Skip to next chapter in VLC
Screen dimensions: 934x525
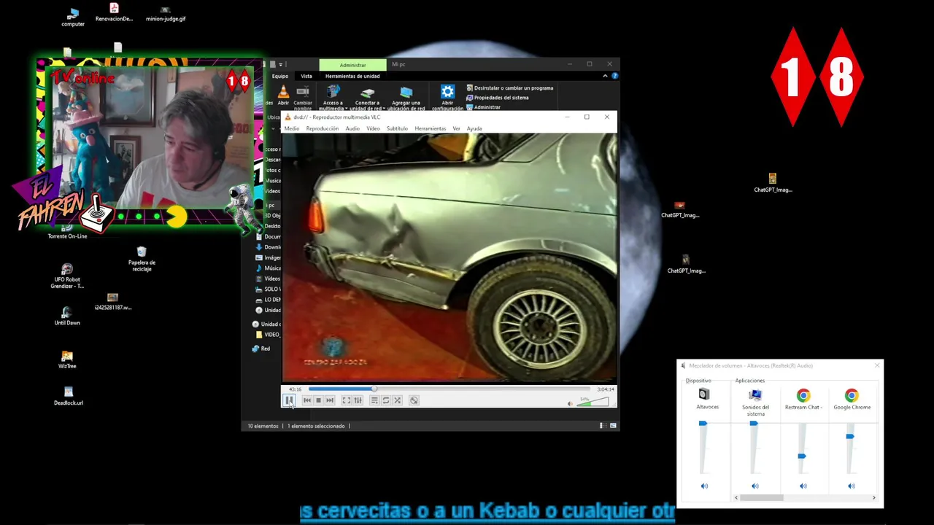coord(330,400)
